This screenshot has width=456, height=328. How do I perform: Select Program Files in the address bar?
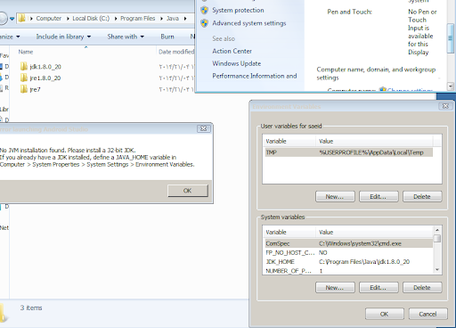click(137, 19)
